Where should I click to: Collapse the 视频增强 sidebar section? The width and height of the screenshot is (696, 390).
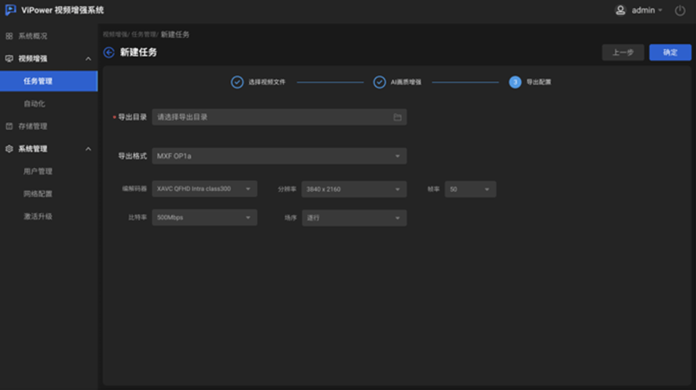(88, 59)
